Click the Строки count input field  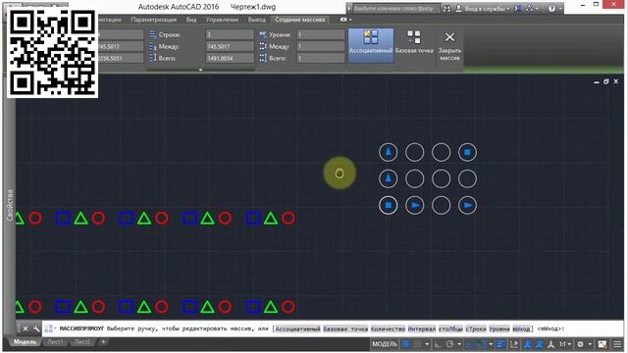(x=230, y=35)
